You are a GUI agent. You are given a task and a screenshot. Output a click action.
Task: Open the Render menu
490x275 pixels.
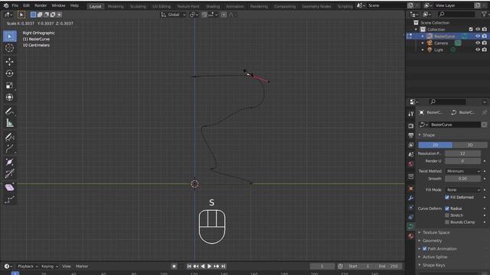point(41,5)
